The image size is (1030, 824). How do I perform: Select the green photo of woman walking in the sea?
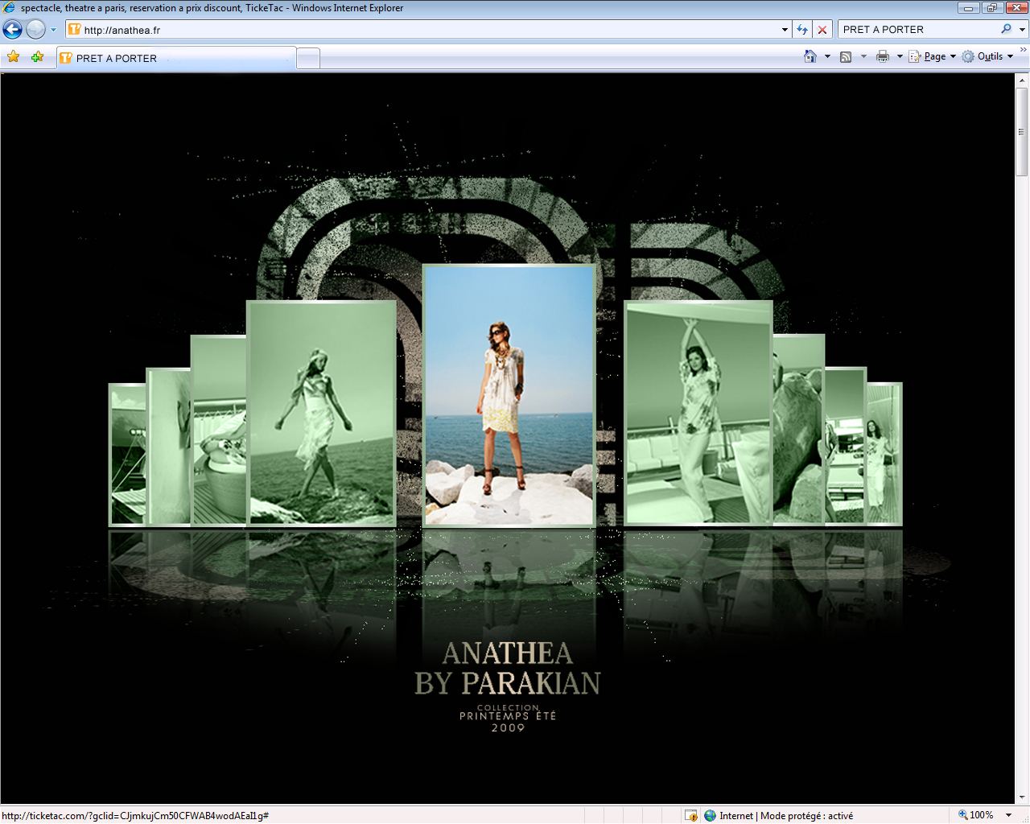pos(321,414)
